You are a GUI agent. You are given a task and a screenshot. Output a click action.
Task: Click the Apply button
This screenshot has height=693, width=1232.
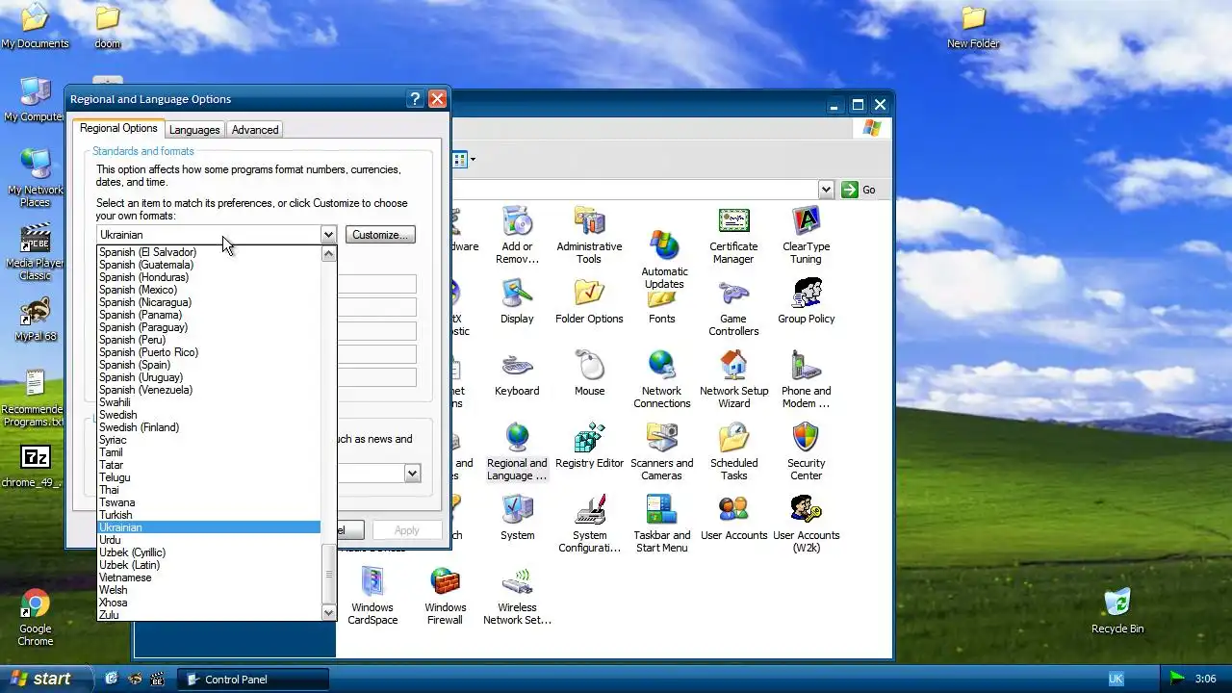pyautogui.click(x=407, y=530)
